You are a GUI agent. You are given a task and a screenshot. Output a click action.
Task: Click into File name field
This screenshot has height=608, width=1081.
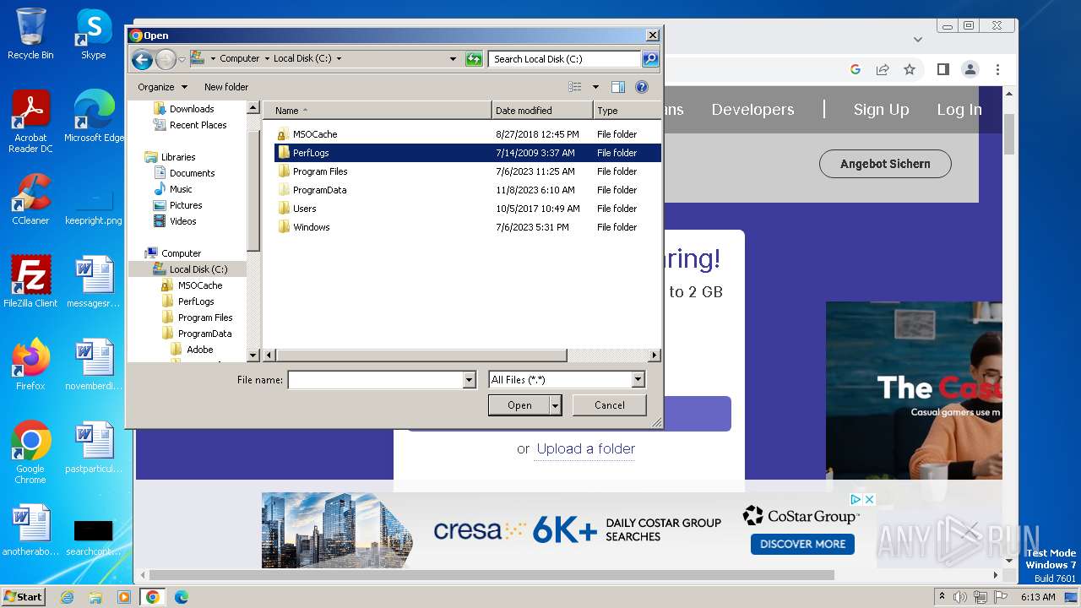point(376,380)
